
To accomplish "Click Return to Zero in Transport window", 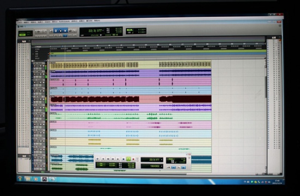I will coord(103,159).
